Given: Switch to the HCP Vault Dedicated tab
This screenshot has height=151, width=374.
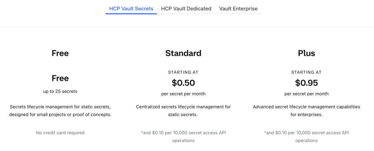Looking at the screenshot, I should (x=186, y=8).
